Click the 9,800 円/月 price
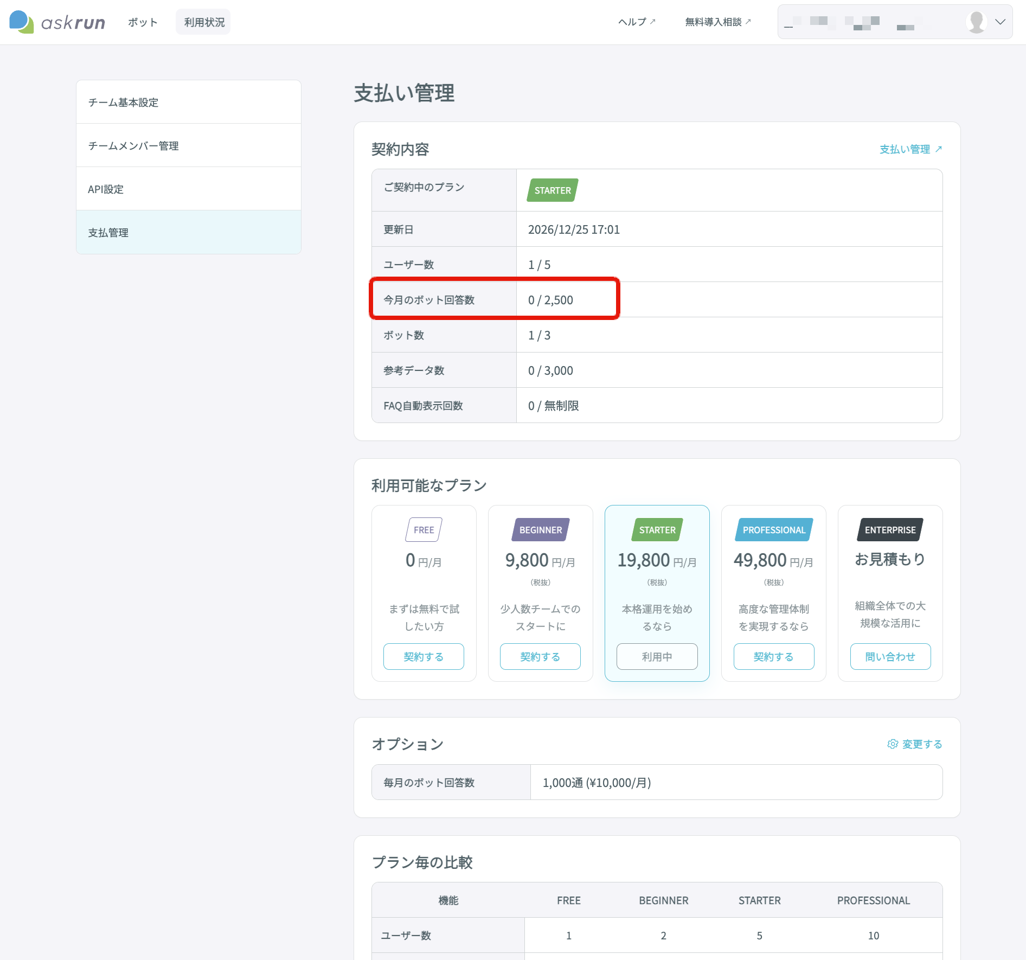This screenshot has width=1026, height=960. (x=540, y=560)
